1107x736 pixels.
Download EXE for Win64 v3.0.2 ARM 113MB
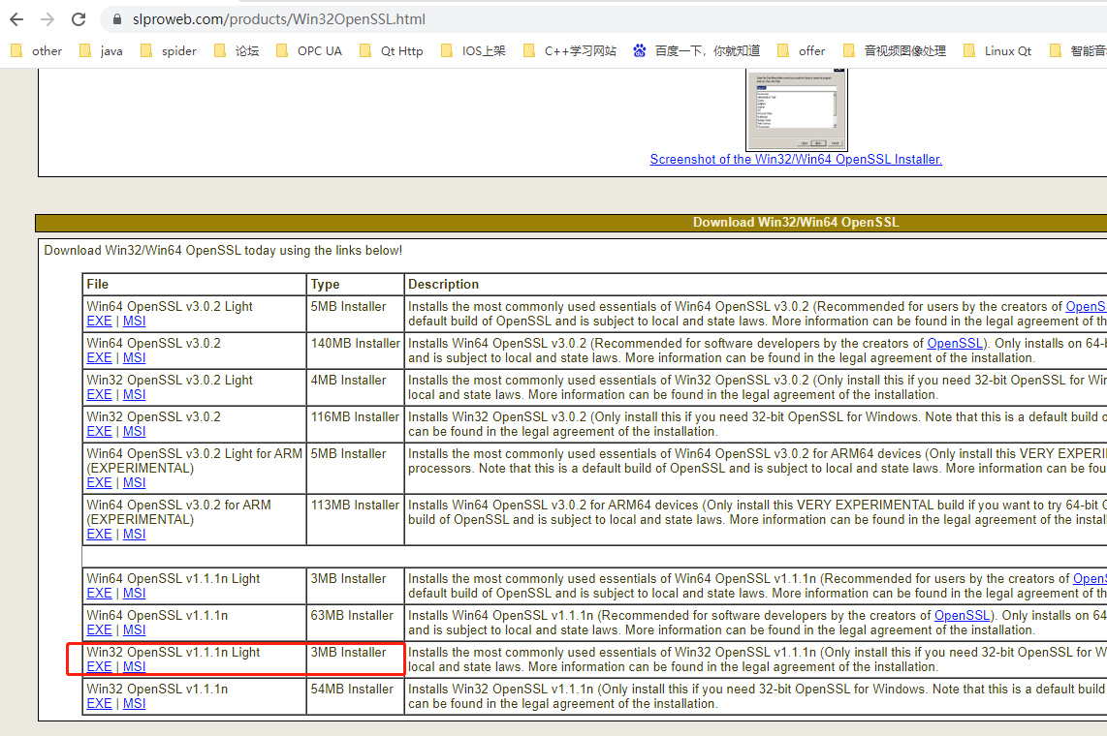click(99, 535)
